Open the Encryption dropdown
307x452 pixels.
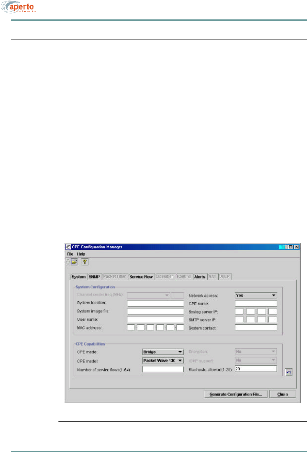pyautogui.click(x=256, y=352)
